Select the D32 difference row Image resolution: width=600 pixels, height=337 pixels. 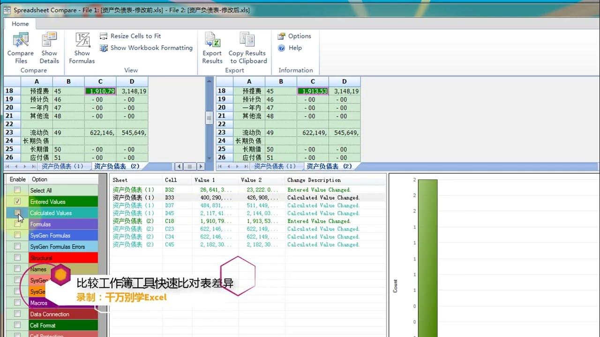pos(247,190)
